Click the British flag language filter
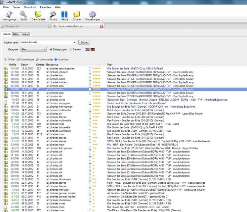 pos(88,49)
